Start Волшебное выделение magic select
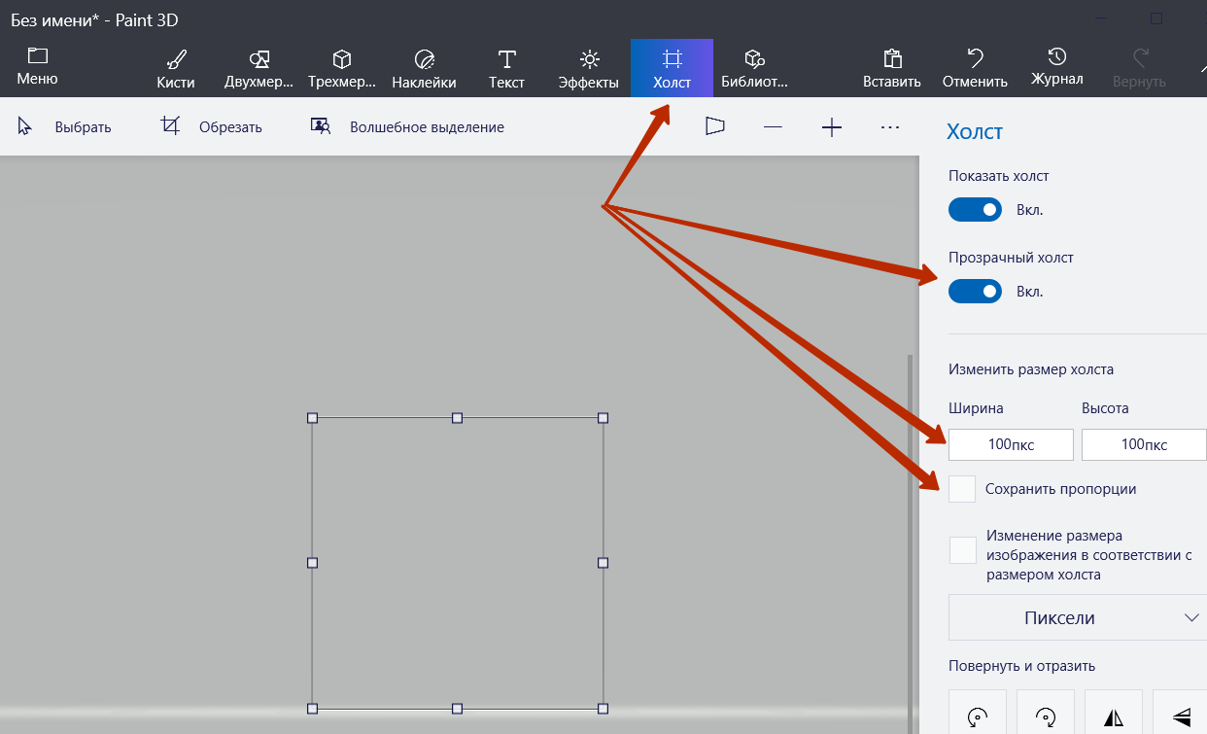 pos(407,126)
